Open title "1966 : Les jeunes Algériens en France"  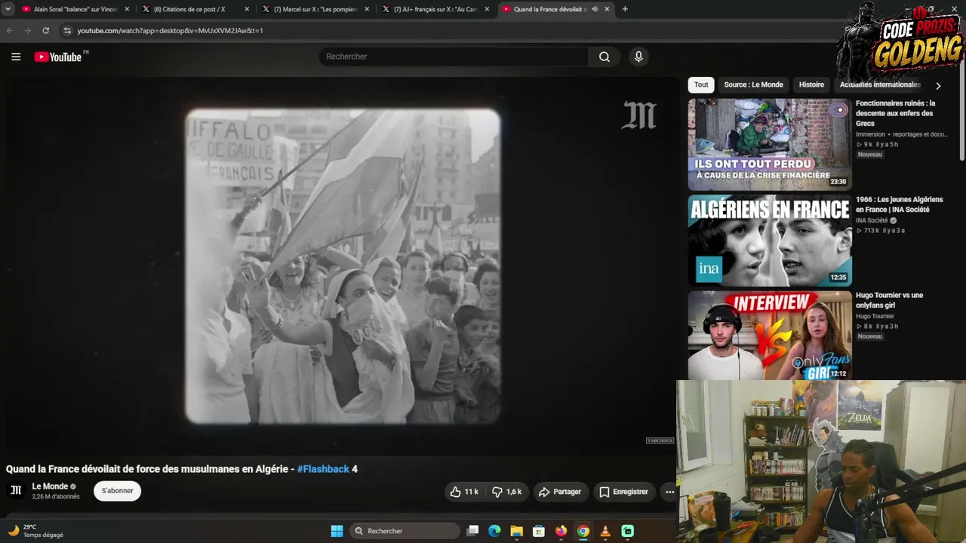(900, 204)
